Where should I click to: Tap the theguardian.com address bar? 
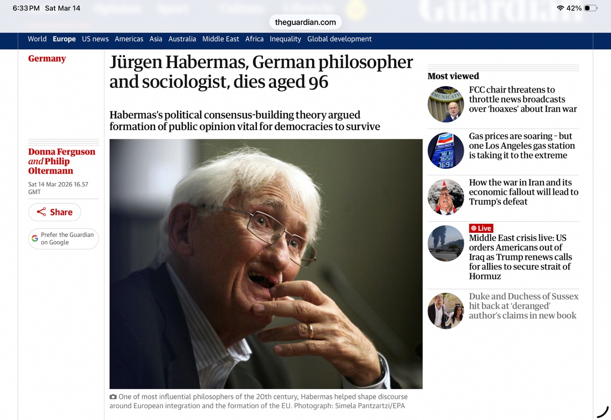pyautogui.click(x=305, y=22)
